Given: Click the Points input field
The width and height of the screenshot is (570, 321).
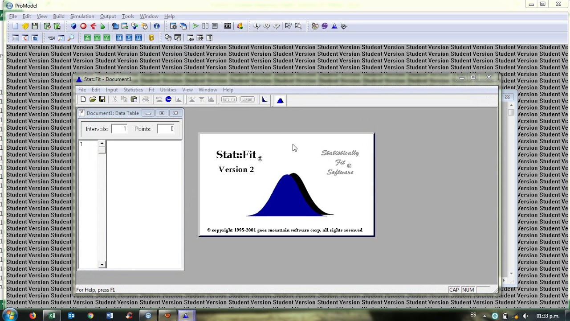Looking at the screenshot, I should [166, 129].
